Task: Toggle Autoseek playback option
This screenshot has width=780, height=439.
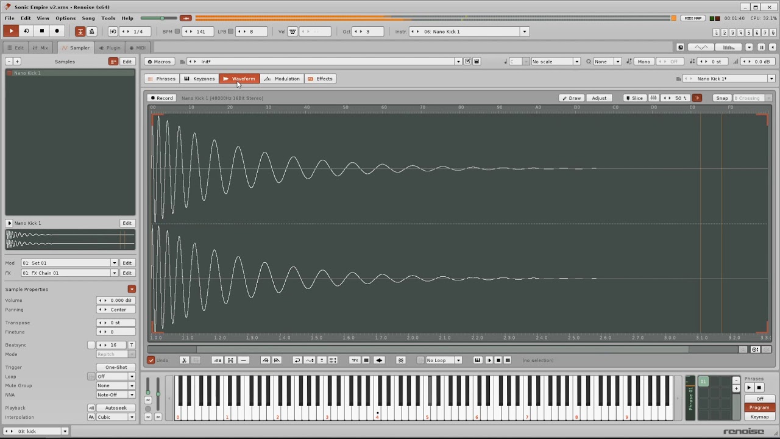Action: (x=116, y=408)
